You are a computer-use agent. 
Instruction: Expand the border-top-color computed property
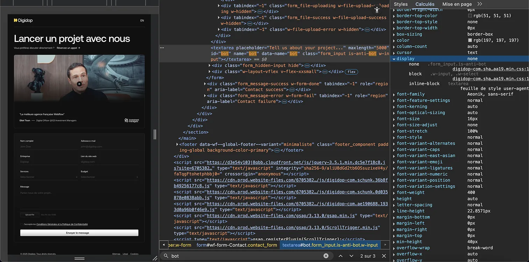tap(394, 16)
